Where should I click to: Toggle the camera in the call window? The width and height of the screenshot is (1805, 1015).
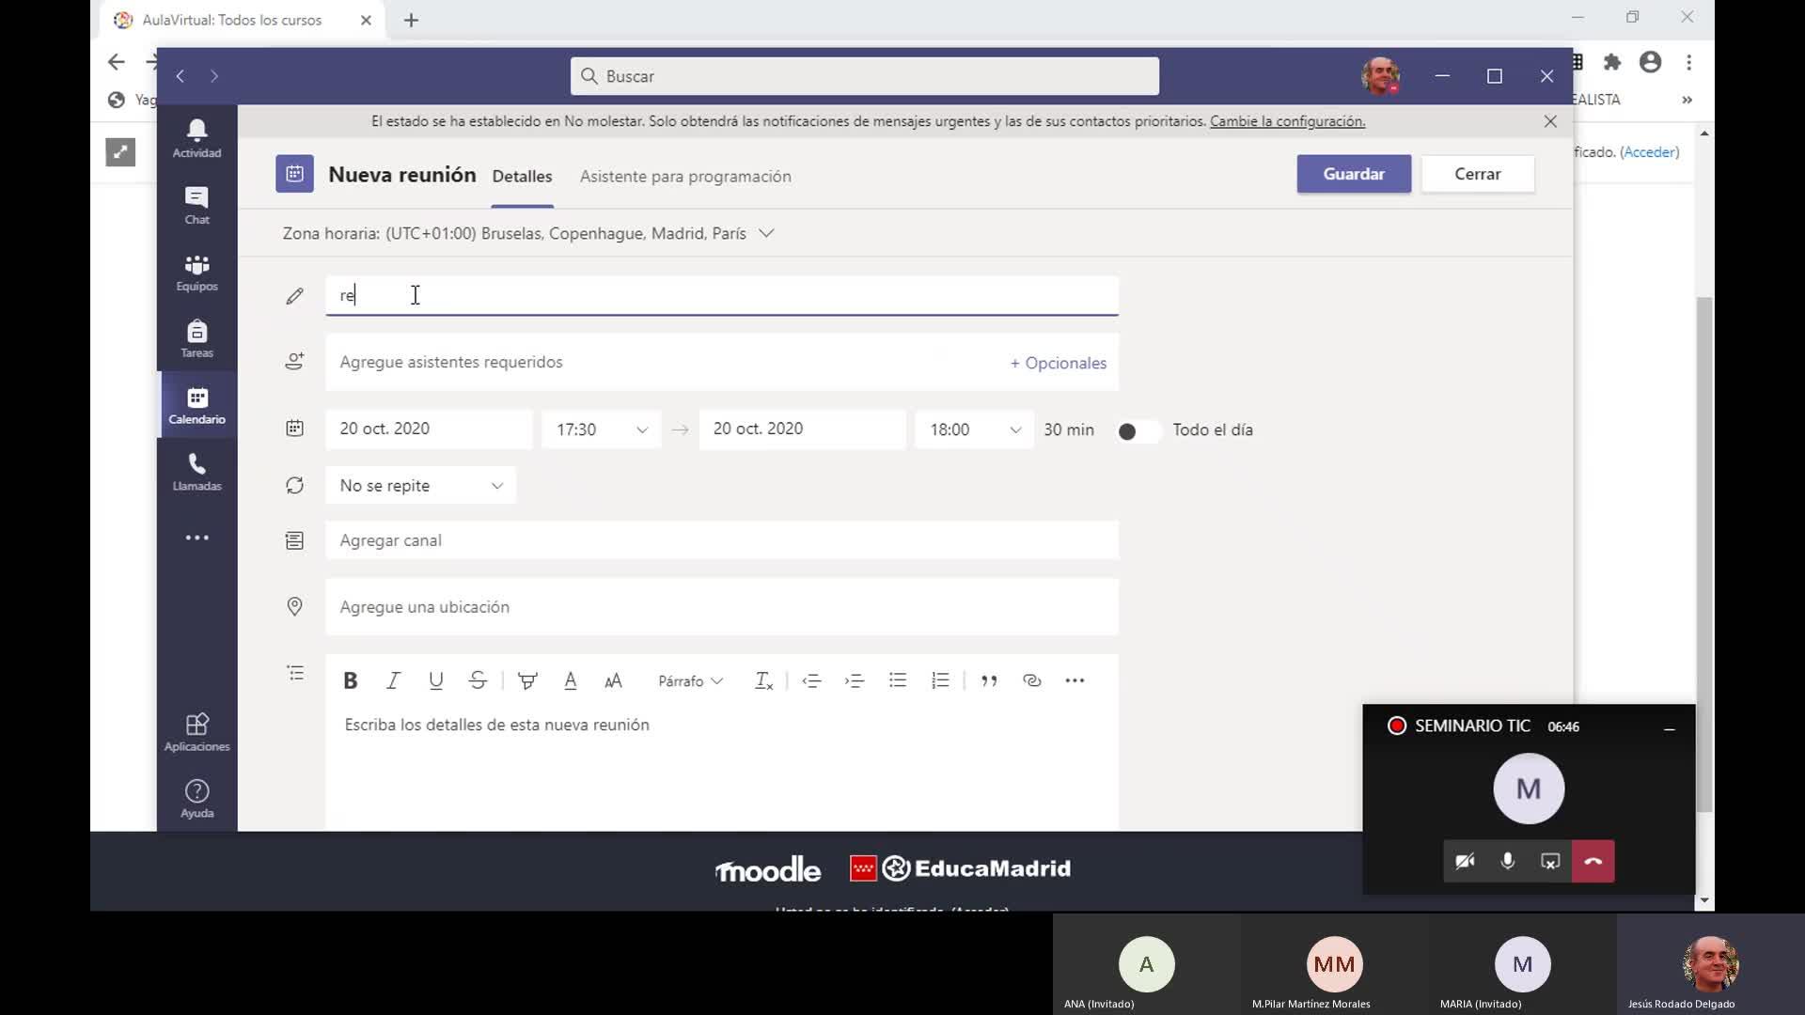click(1465, 861)
